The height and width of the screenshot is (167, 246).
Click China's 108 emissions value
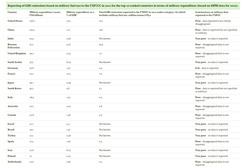(101, 30)
